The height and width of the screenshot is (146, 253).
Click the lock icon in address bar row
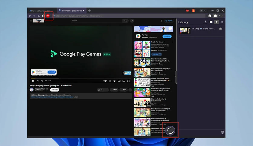point(210,16)
